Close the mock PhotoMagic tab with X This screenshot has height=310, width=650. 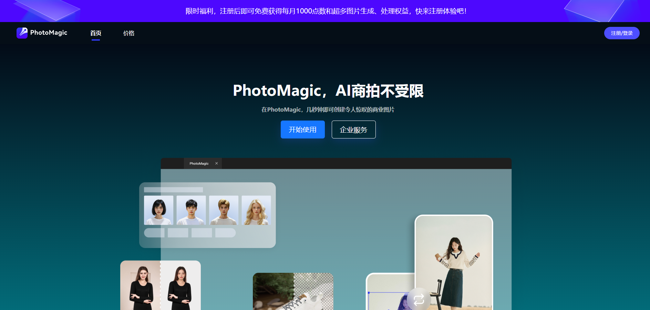point(217,164)
